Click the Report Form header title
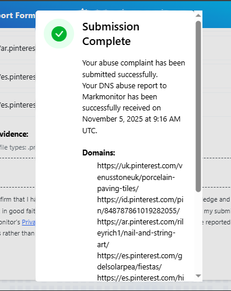This screenshot has width=231, height=291. (x=17, y=15)
